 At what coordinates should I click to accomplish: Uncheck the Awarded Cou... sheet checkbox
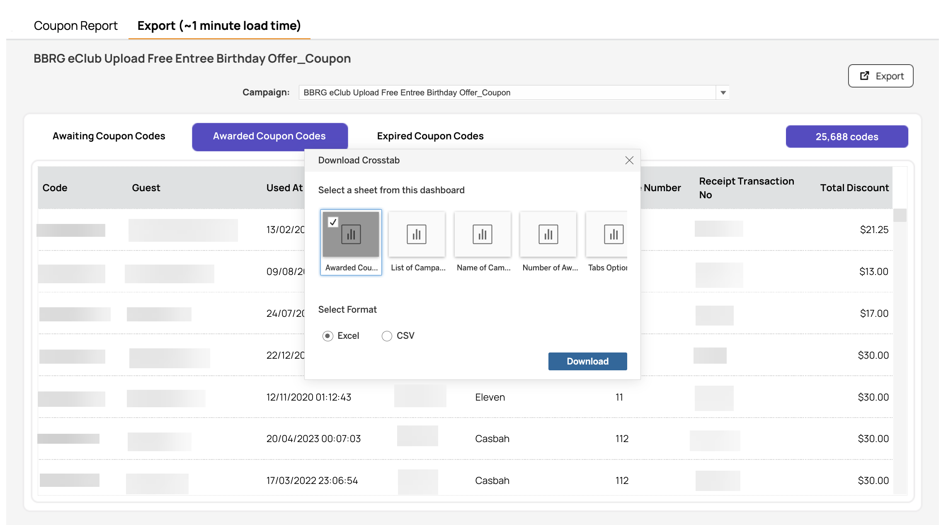pos(333,222)
